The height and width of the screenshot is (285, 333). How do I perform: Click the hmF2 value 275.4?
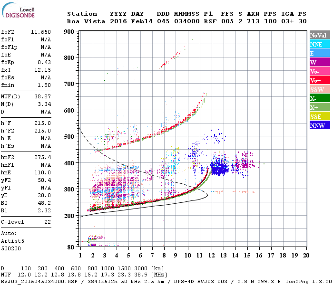(42, 157)
